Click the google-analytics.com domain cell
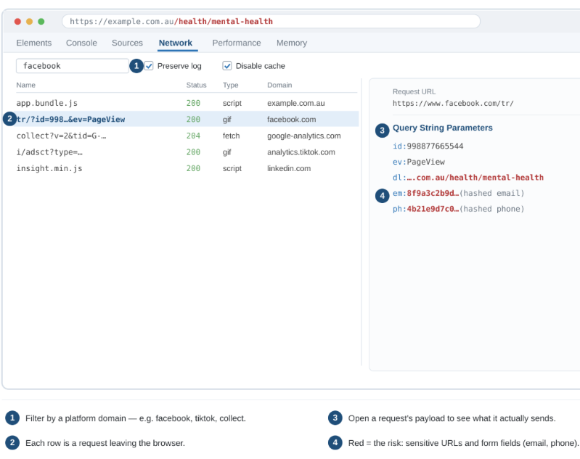This screenshot has width=580, height=459. (x=303, y=136)
